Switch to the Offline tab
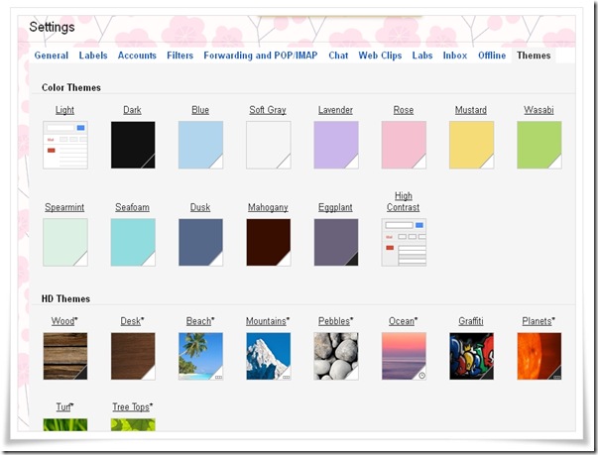The height and width of the screenshot is (455, 598). 492,56
